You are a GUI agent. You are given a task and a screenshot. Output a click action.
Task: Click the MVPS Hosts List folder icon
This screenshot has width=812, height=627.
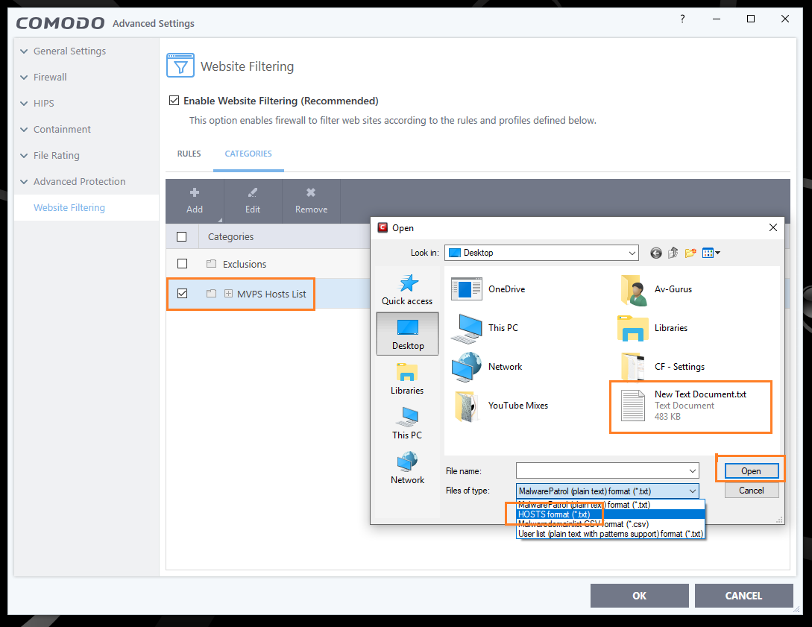[211, 294]
